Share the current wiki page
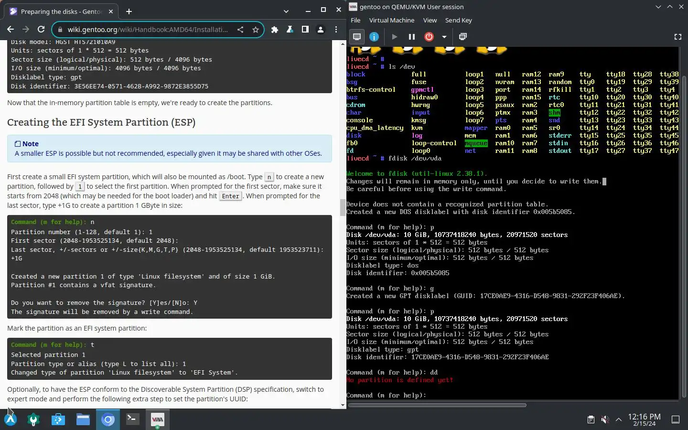The image size is (688, 430). click(240, 30)
